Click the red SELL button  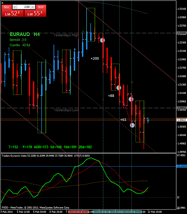pyautogui.click(x=7, y=7)
